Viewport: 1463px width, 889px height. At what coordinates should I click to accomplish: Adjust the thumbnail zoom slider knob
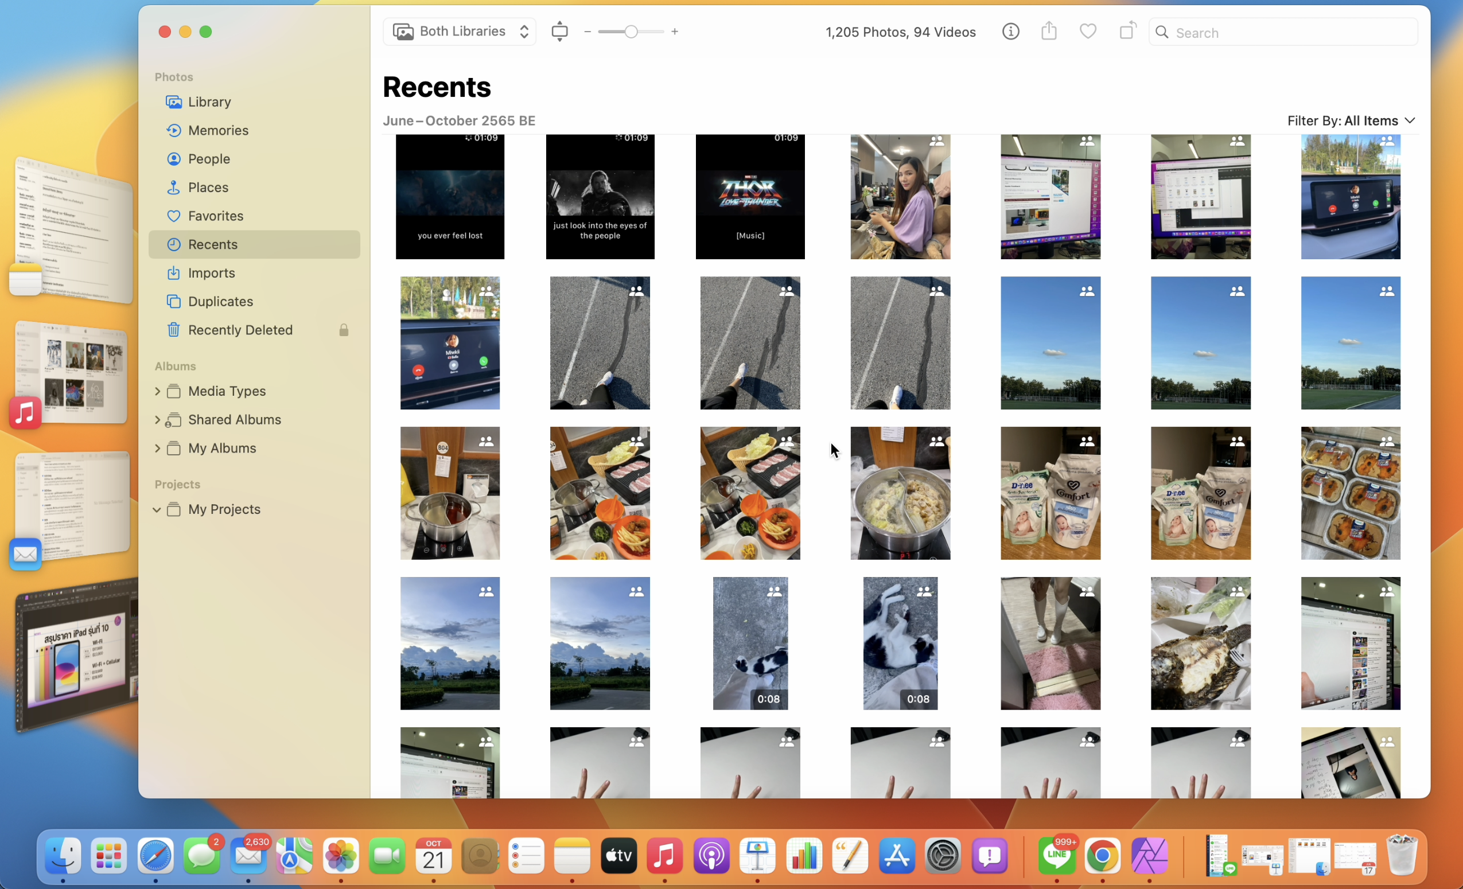[x=631, y=32]
